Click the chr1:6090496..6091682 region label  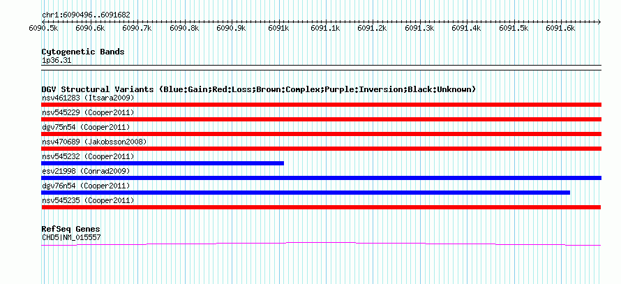[x=86, y=15]
